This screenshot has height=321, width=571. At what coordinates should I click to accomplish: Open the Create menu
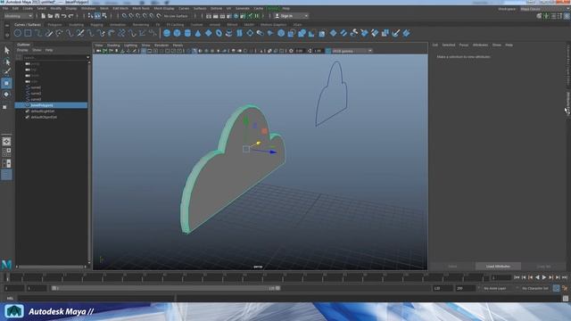pyautogui.click(x=28, y=8)
